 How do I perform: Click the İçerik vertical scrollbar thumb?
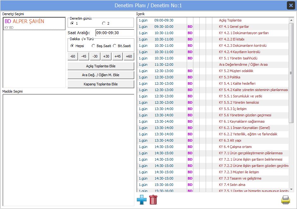(x=291, y=73)
